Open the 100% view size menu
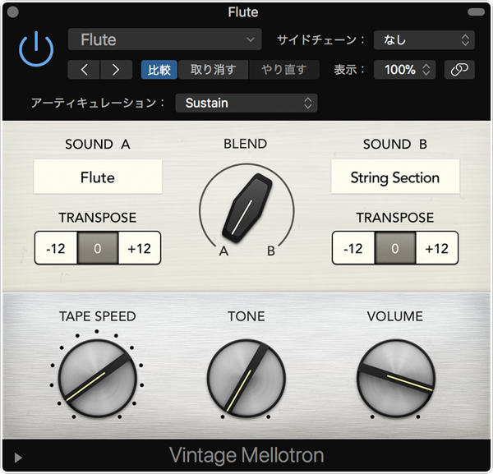493x474 pixels. coord(404,70)
